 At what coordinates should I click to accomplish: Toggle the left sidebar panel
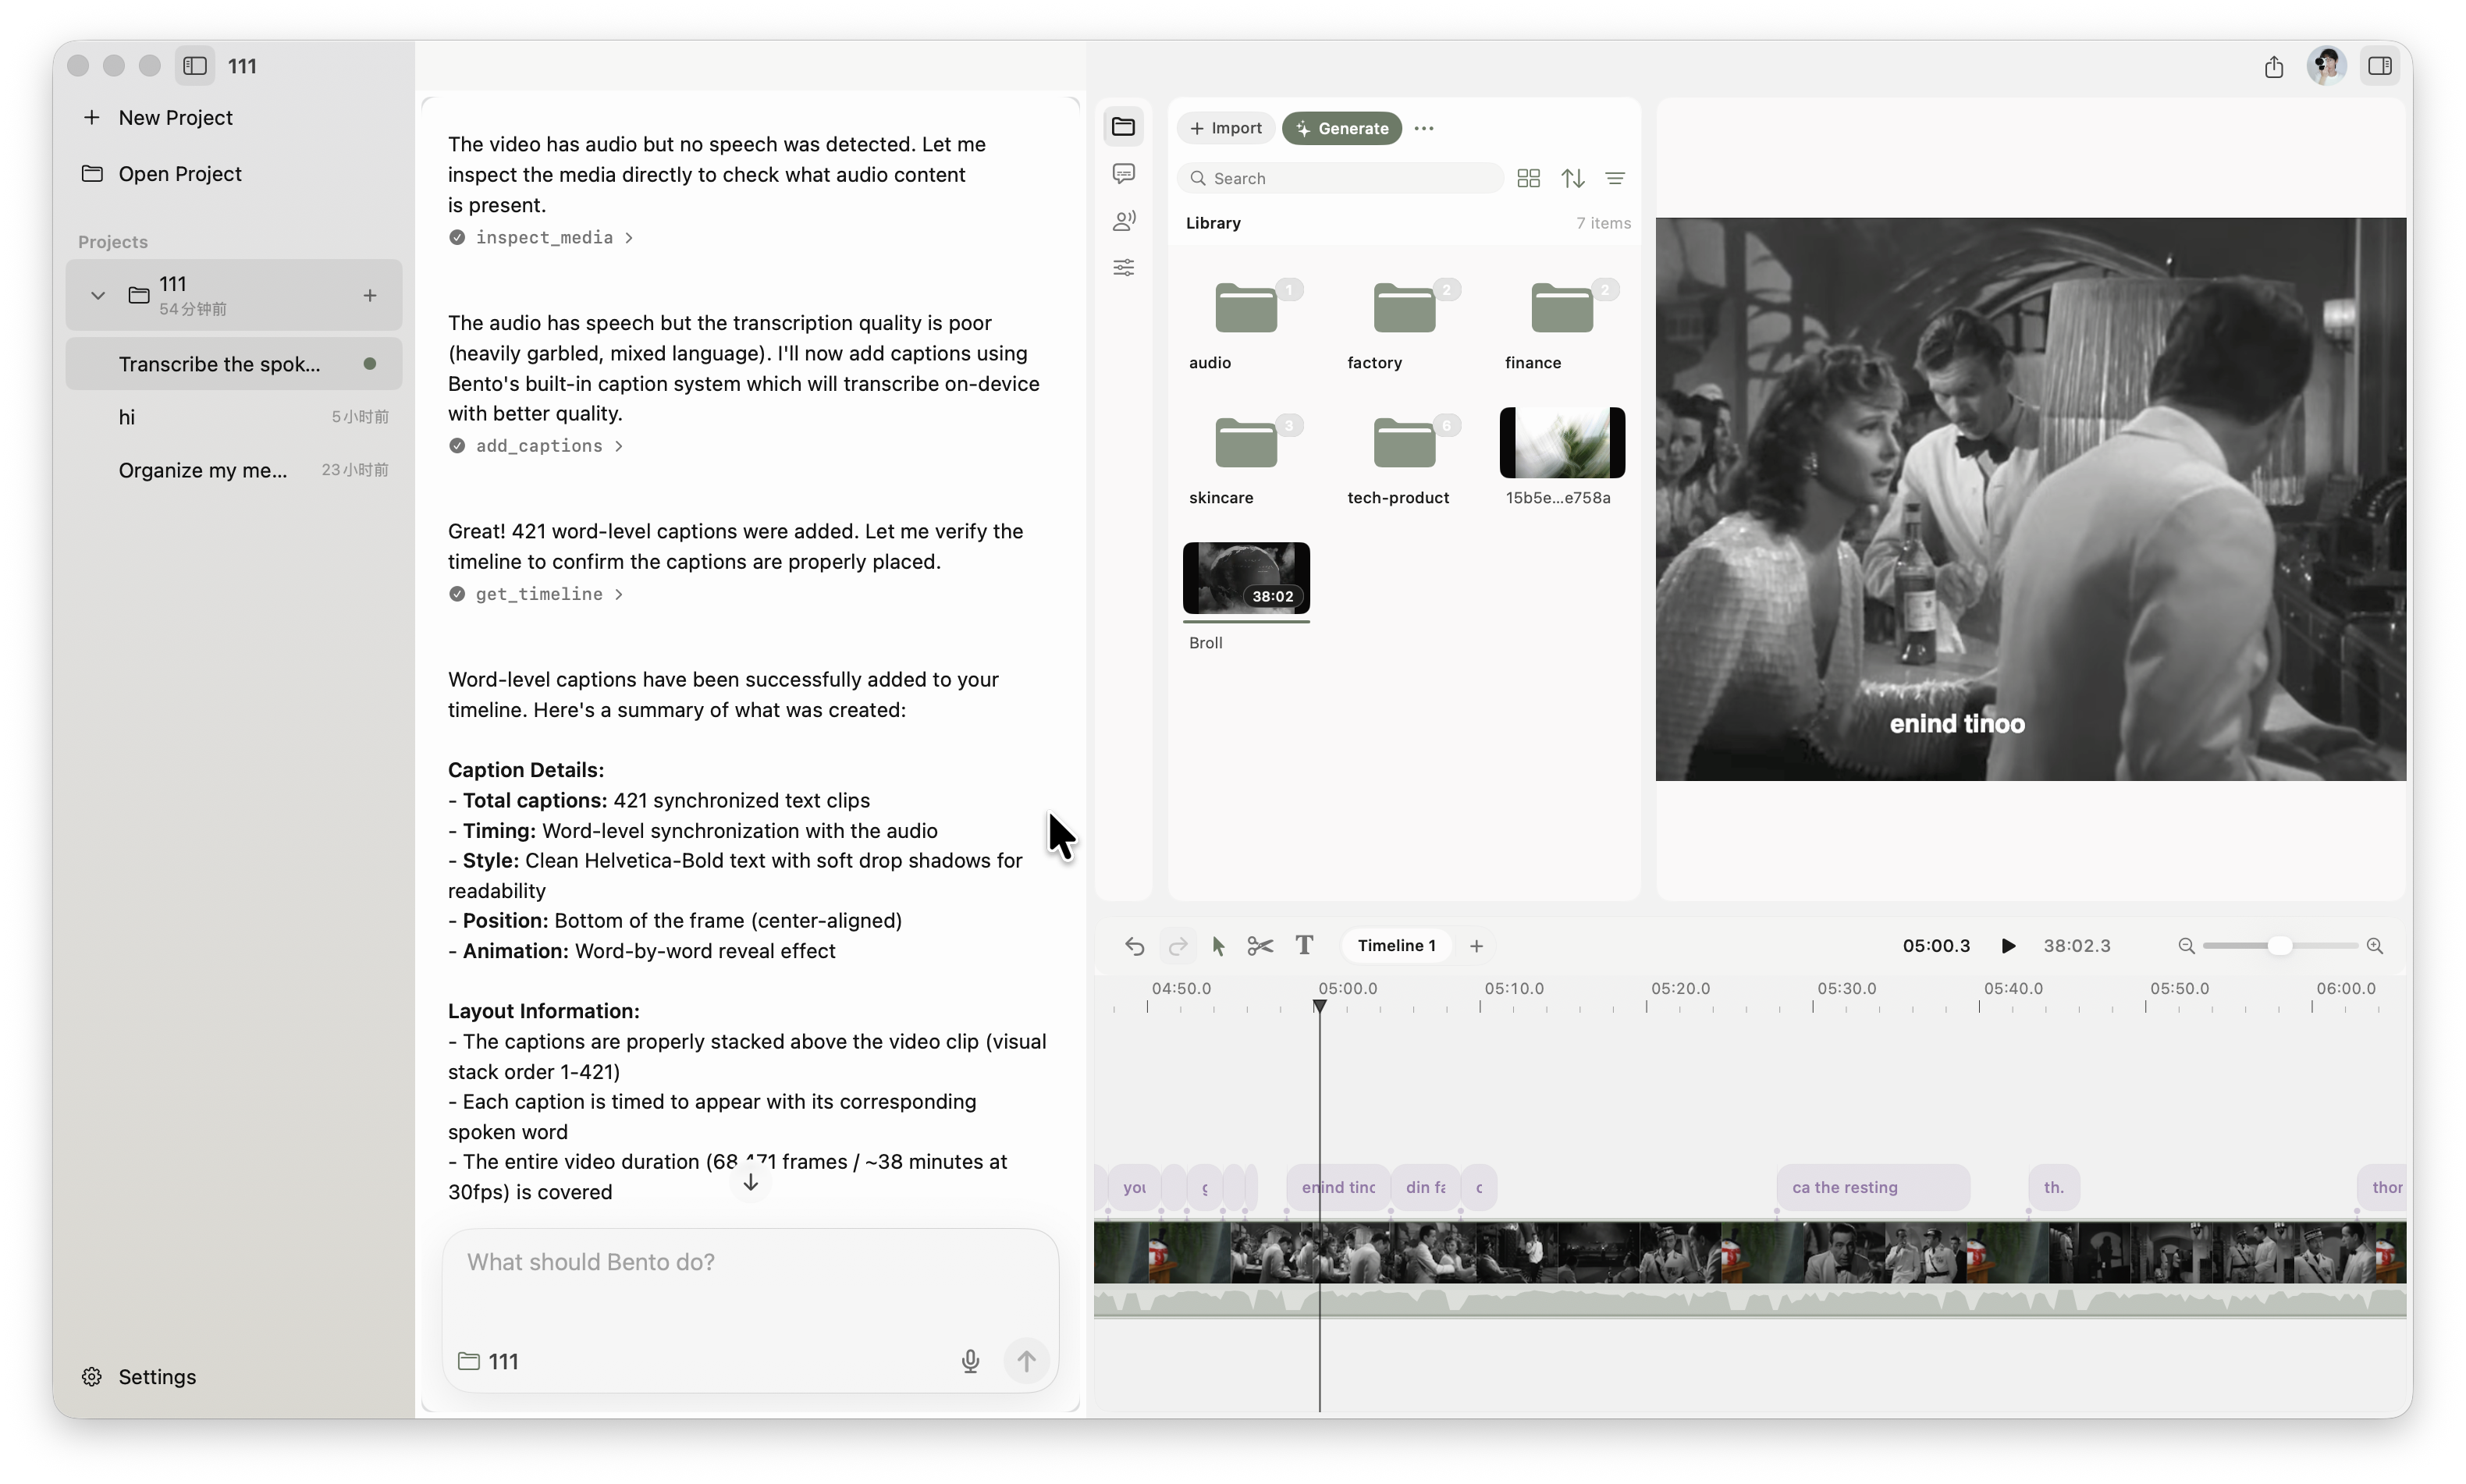point(195,66)
